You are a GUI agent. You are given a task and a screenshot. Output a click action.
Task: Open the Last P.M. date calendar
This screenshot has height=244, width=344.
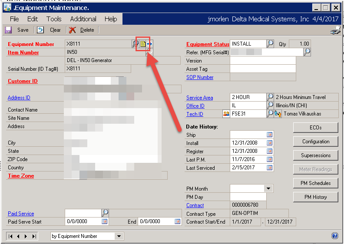(269, 159)
